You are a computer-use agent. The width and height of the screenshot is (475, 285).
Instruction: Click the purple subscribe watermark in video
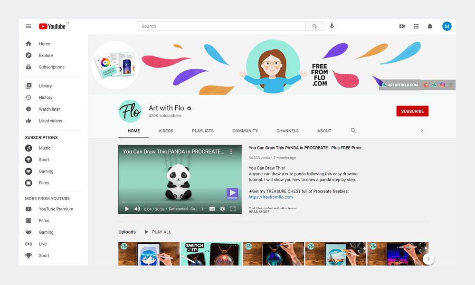click(x=232, y=194)
